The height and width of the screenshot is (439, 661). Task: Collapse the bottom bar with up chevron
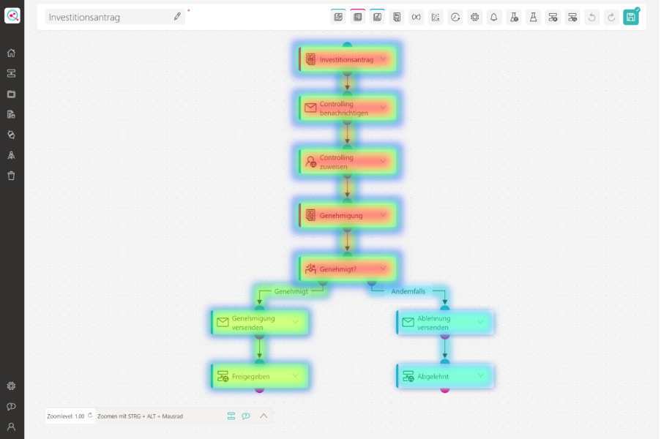click(264, 416)
